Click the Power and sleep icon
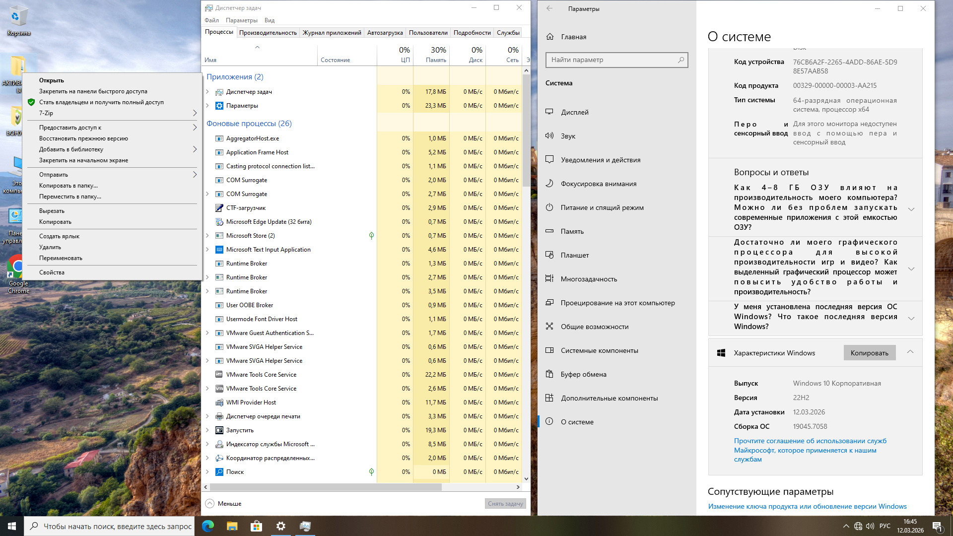 pos(549,207)
